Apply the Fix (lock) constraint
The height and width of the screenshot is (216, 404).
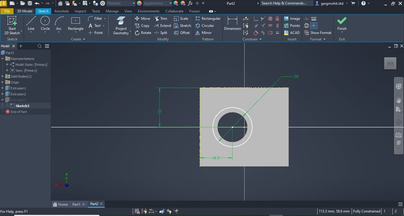(x=277, y=19)
